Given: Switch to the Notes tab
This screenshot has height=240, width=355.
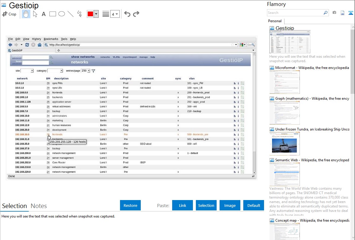Looking at the screenshot, I should [39, 206].
